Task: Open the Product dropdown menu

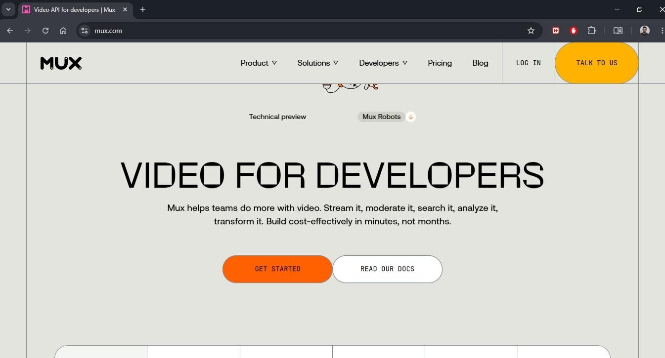Action: point(259,63)
